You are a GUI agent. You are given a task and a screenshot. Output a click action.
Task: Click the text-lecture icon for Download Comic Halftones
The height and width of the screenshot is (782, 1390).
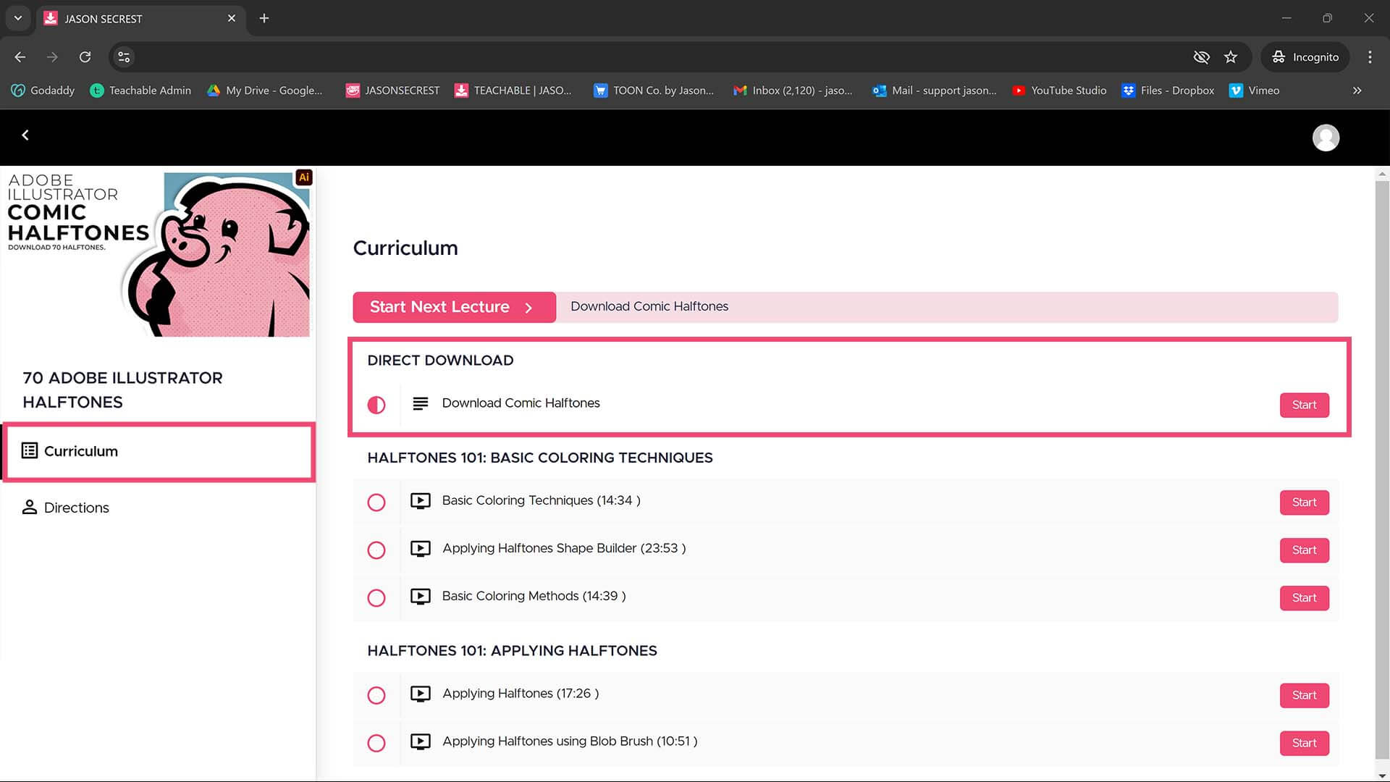click(420, 403)
